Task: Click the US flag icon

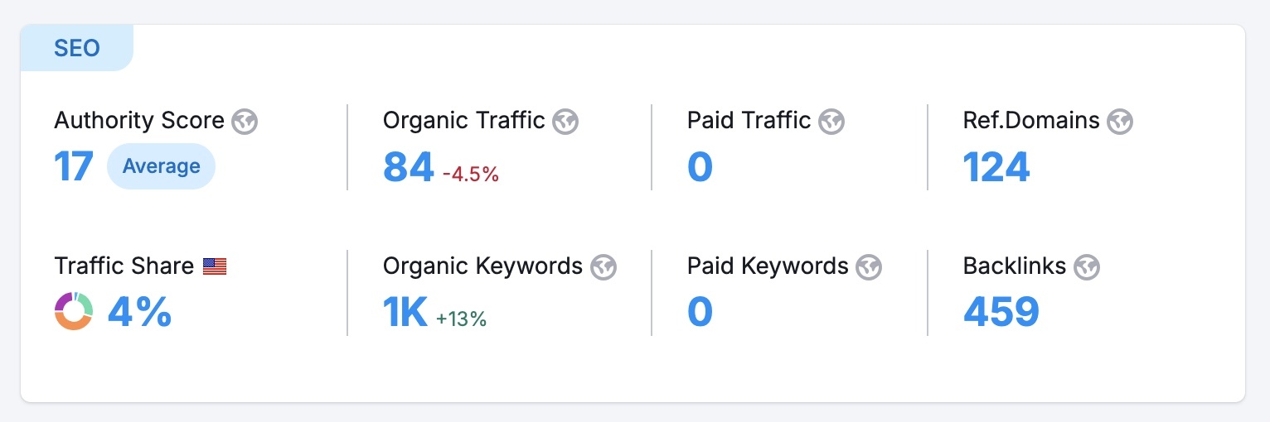Action: (x=215, y=266)
